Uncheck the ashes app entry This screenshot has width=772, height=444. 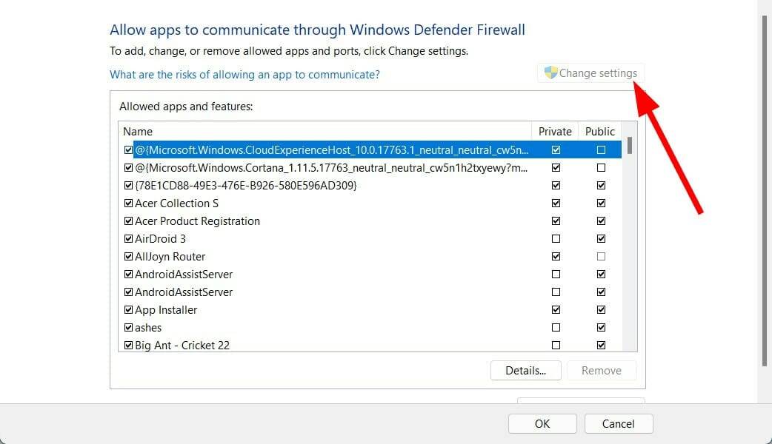point(127,327)
